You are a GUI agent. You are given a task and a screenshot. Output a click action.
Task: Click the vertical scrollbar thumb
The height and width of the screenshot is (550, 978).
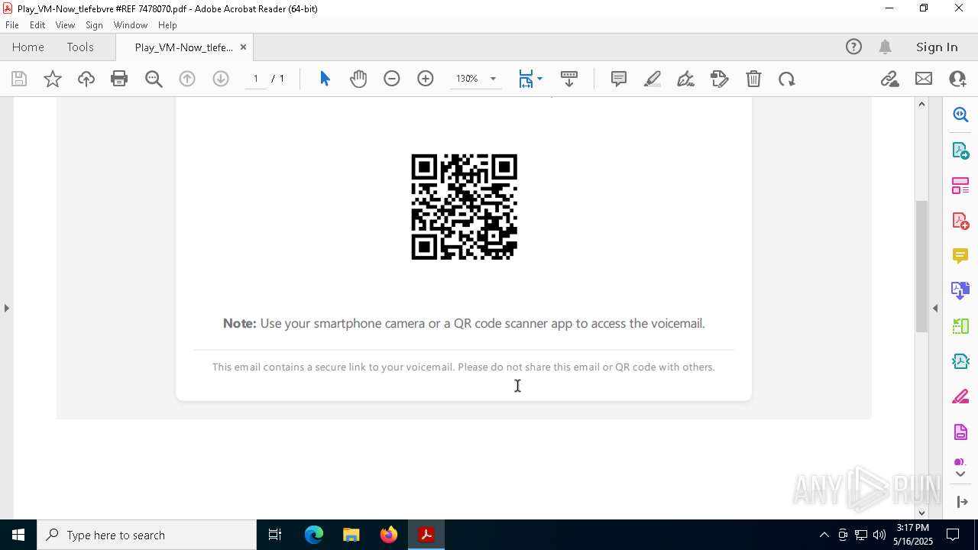[921, 266]
